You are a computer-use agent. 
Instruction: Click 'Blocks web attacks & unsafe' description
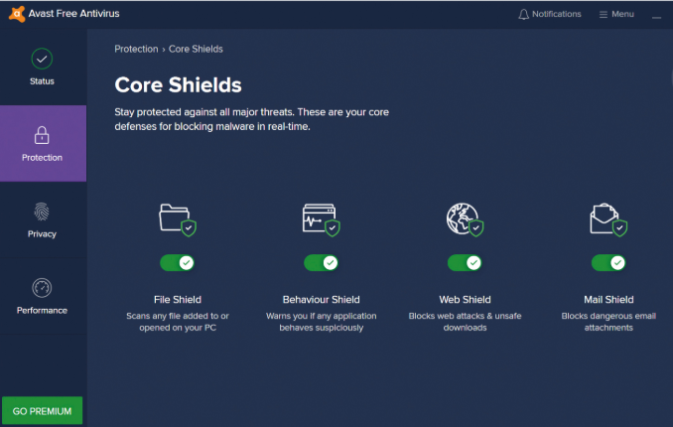pyautogui.click(x=465, y=316)
